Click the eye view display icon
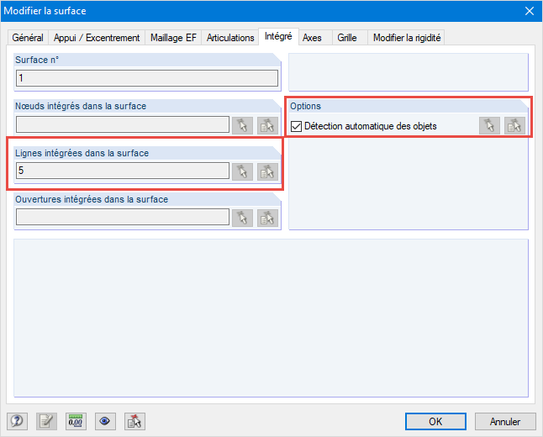Viewport: 543px width, 437px height. click(105, 421)
